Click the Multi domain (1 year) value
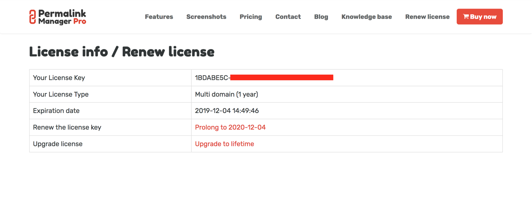 [x=227, y=94]
